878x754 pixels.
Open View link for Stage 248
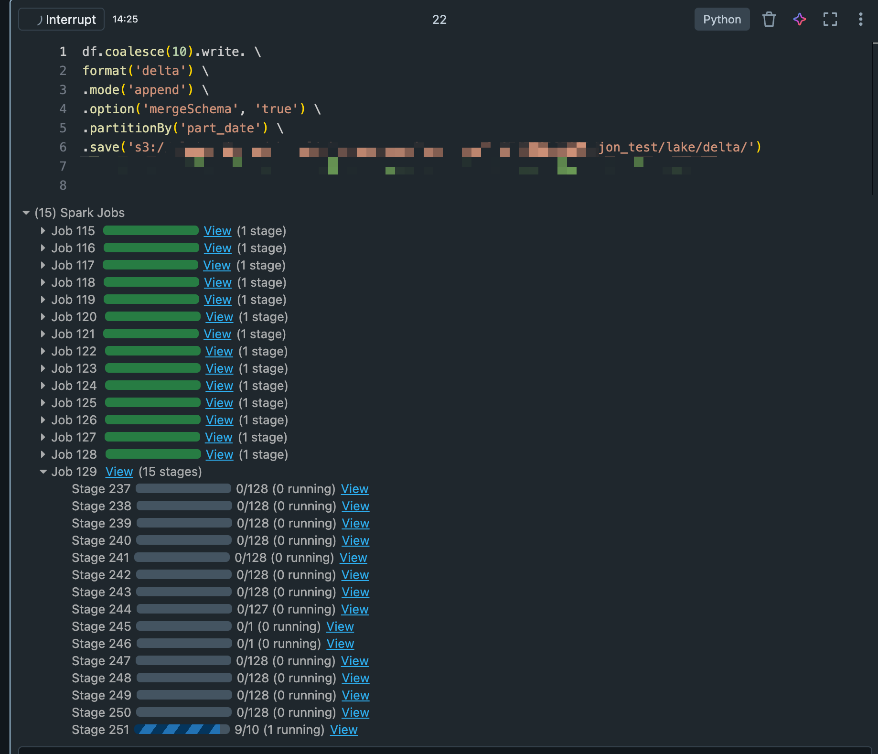355,678
